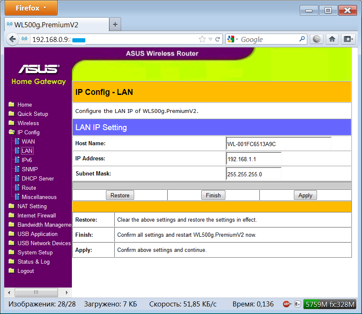Viewport: 362px width, 314px height.
Task: Click the Route page icon
Action: coord(17,187)
